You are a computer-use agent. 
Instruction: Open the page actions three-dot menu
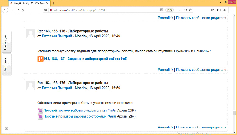click(179, 10)
